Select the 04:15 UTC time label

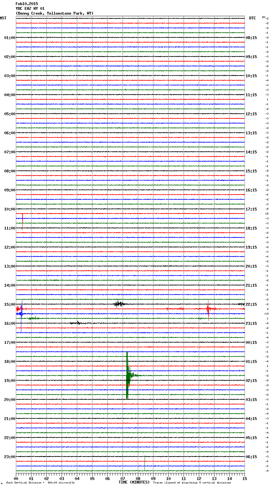[x=251, y=419]
